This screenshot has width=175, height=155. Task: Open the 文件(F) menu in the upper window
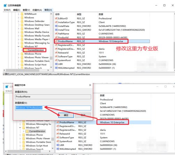pos(7,10)
